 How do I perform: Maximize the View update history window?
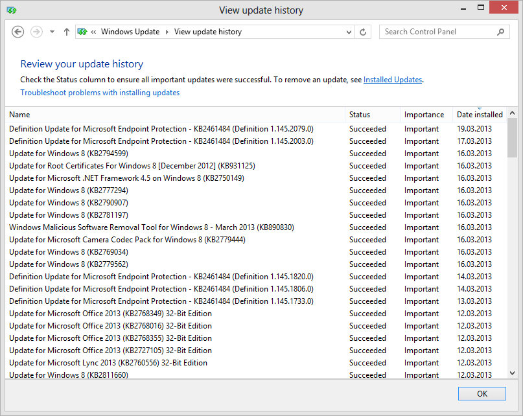481,8
